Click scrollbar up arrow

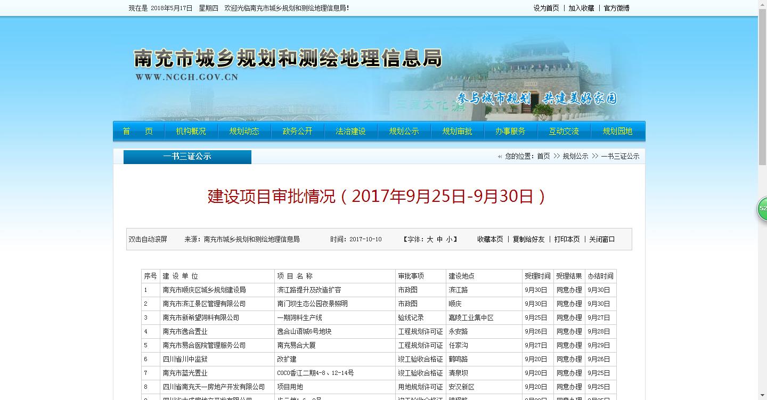pos(762,4)
